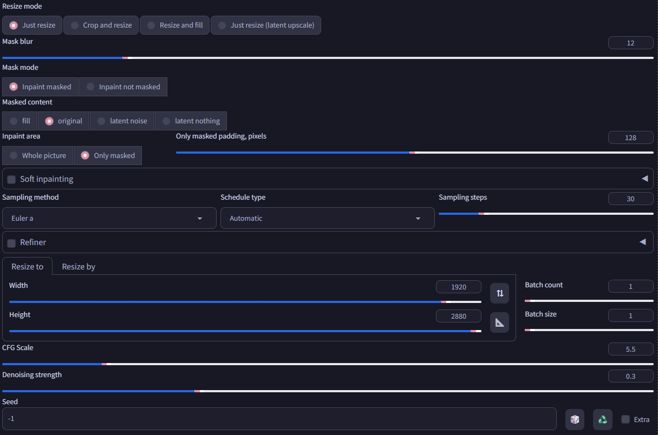Click the Height value field showing 2880
The width and height of the screenshot is (658, 435).
pos(459,316)
